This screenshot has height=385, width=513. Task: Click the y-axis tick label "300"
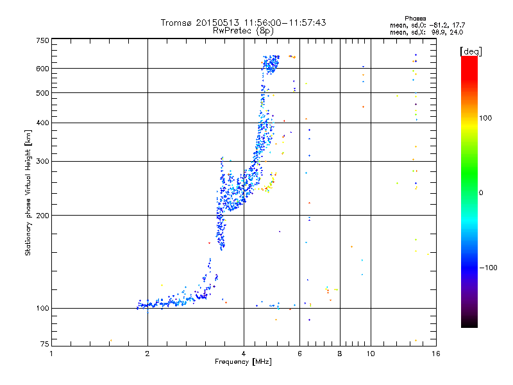pyautogui.click(x=42, y=161)
